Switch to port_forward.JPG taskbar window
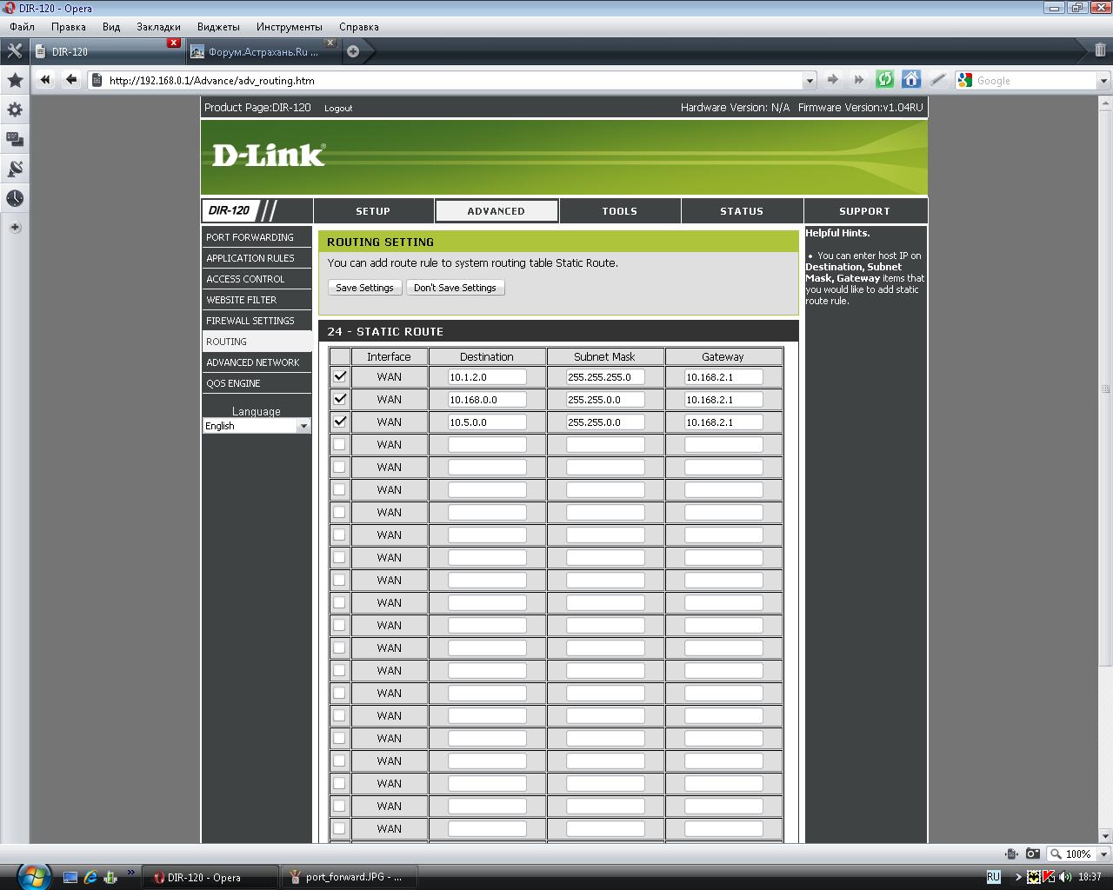The width and height of the screenshot is (1113, 890). point(350,877)
